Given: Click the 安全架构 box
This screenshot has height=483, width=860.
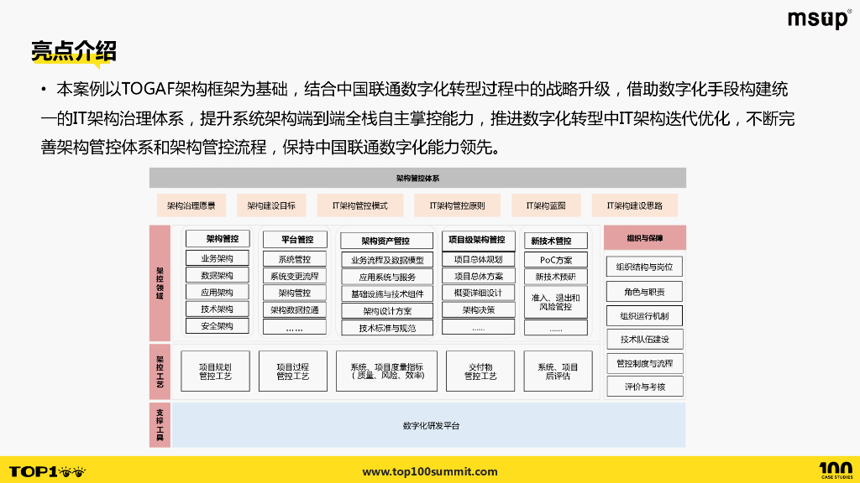Looking at the screenshot, I should tap(218, 326).
